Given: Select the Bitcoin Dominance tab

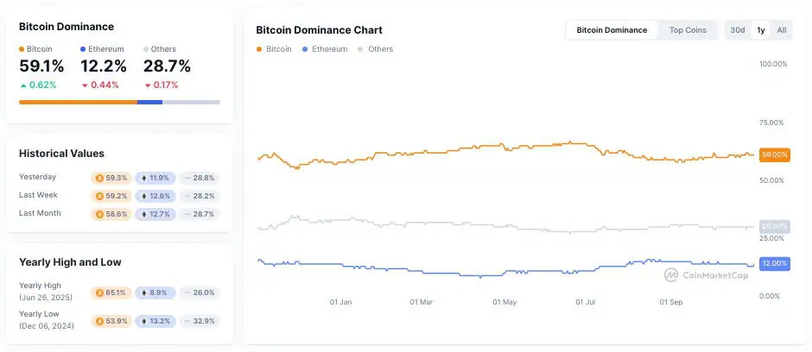Looking at the screenshot, I should pyautogui.click(x=612, y=30).
